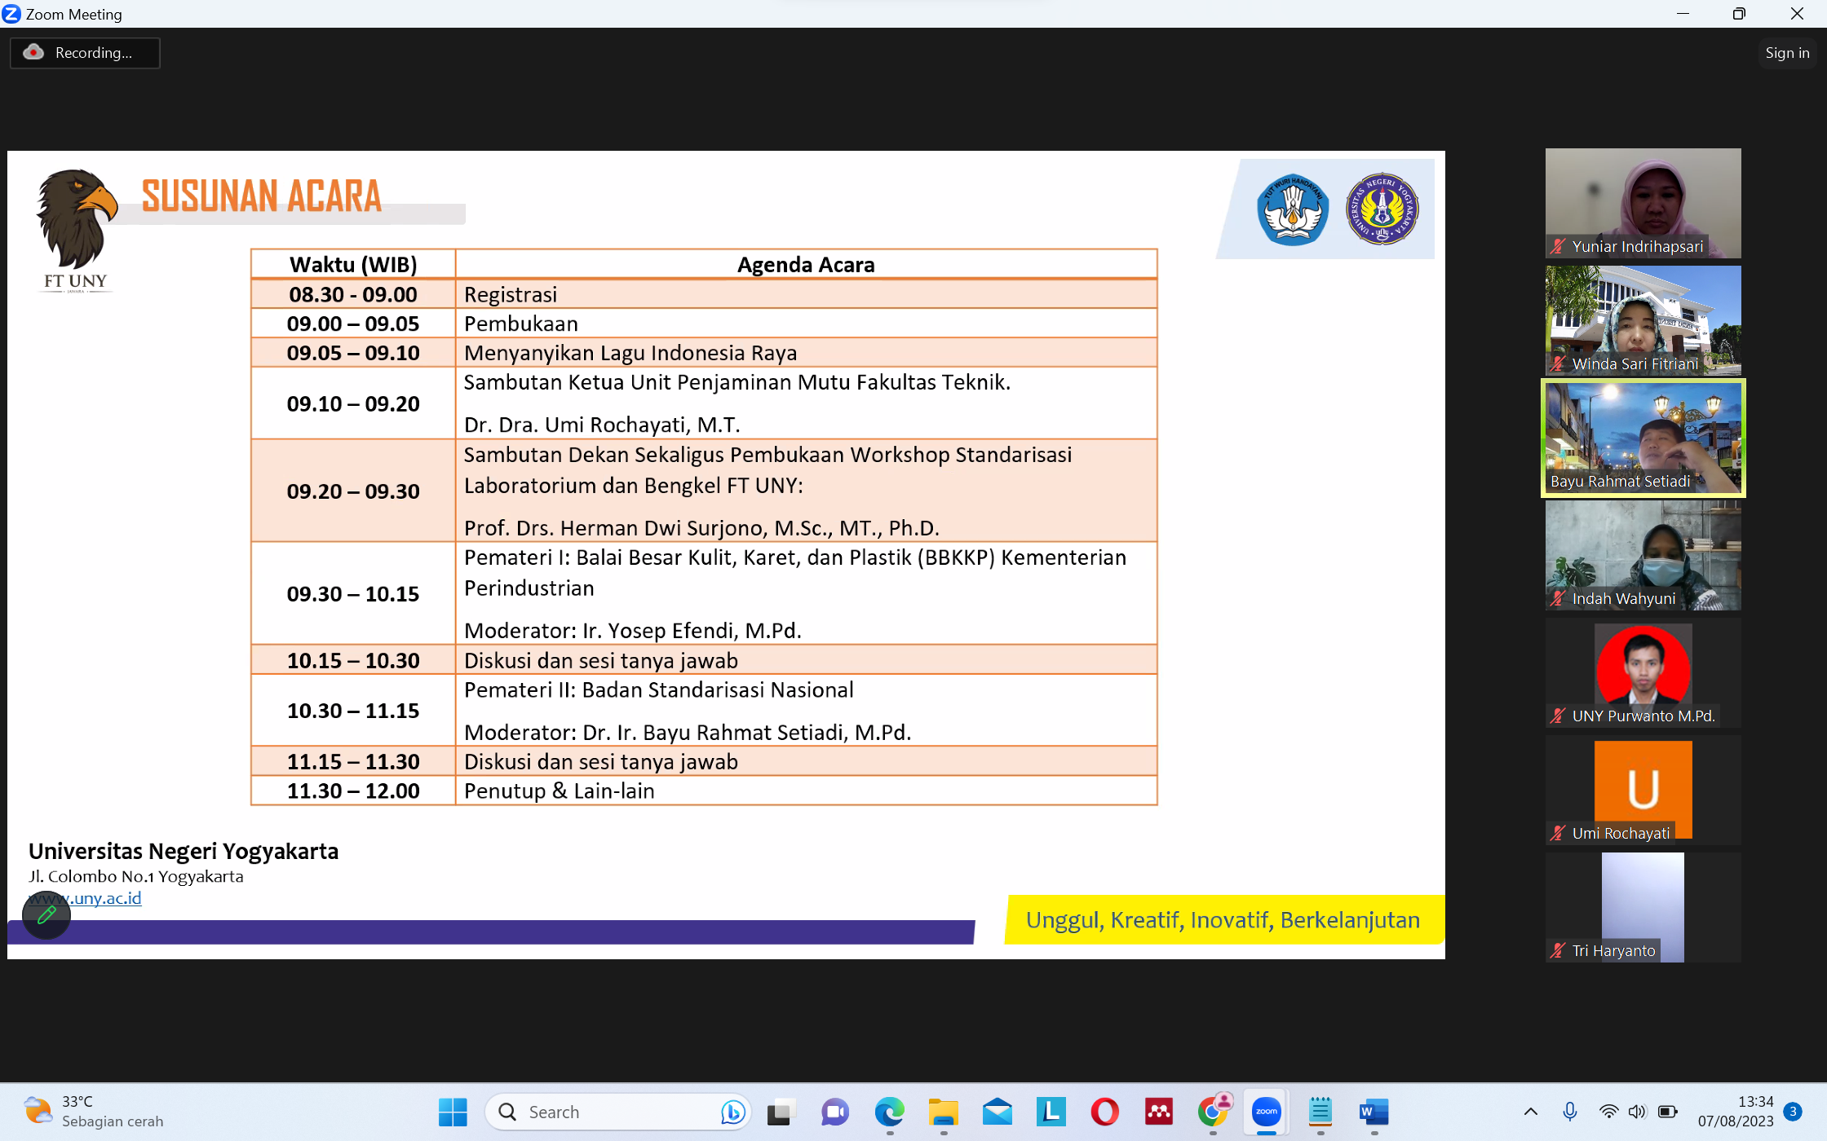The width and height of the screenshot is (1827, 1141).
Task: Toggle the system tray microphone icon
Action: [x=1569, y=1112]
